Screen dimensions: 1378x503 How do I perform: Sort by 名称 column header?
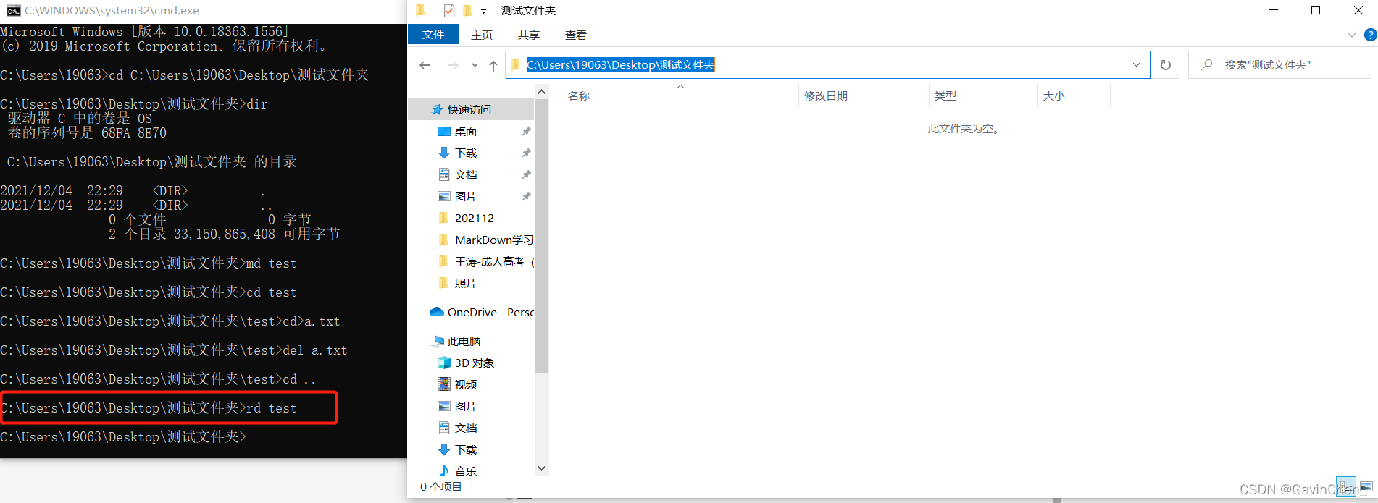[x=579, y=96]
